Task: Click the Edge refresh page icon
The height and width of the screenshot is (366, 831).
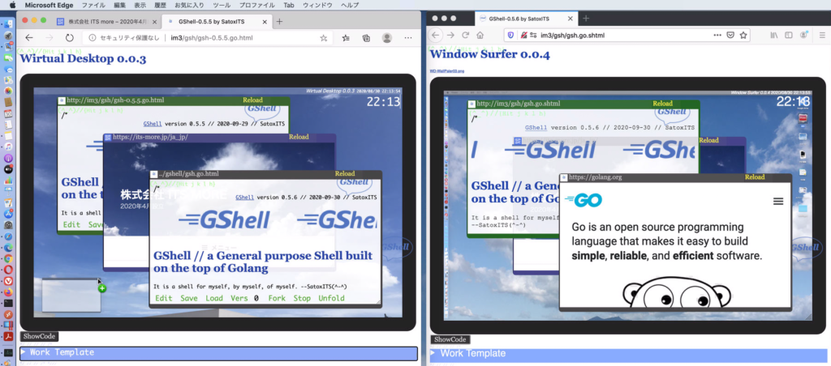Action: click(x=70, y=37)
